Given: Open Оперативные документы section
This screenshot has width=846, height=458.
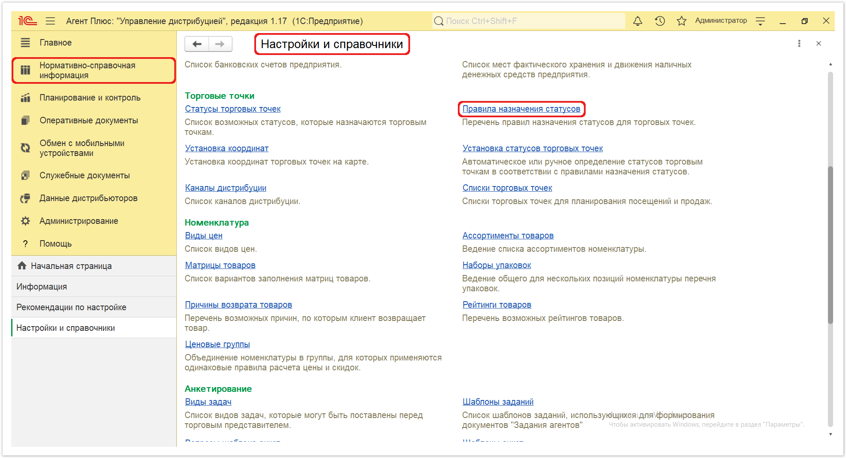Looking at the screenshot, I should tap(94, 120).
